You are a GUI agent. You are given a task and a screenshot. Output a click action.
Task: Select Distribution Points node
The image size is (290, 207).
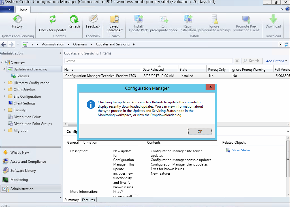tap(27, 117)
